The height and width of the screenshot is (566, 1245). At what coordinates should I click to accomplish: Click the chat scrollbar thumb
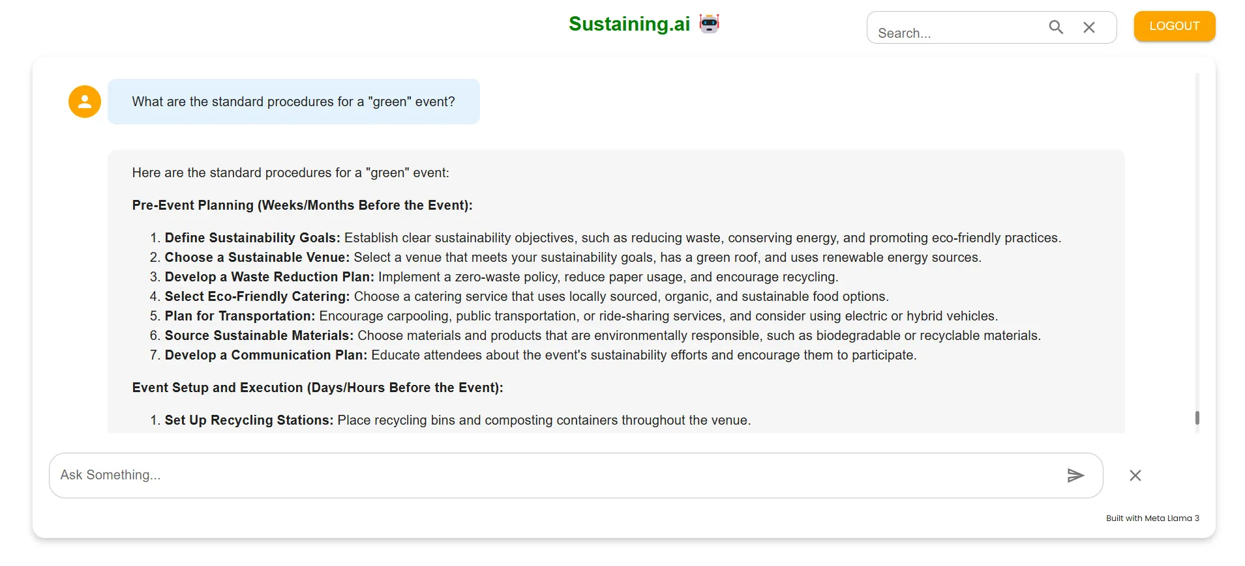tap(1197, 417)
